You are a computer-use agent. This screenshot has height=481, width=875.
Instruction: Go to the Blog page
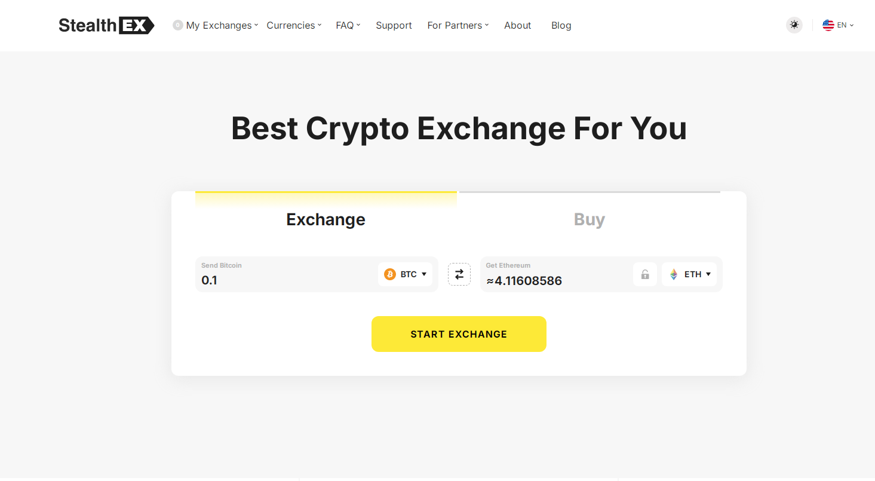(x=561, y=25)
